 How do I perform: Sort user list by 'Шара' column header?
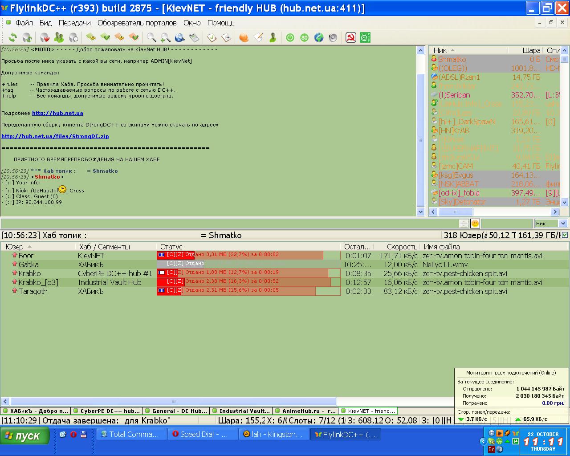(531, 50)
